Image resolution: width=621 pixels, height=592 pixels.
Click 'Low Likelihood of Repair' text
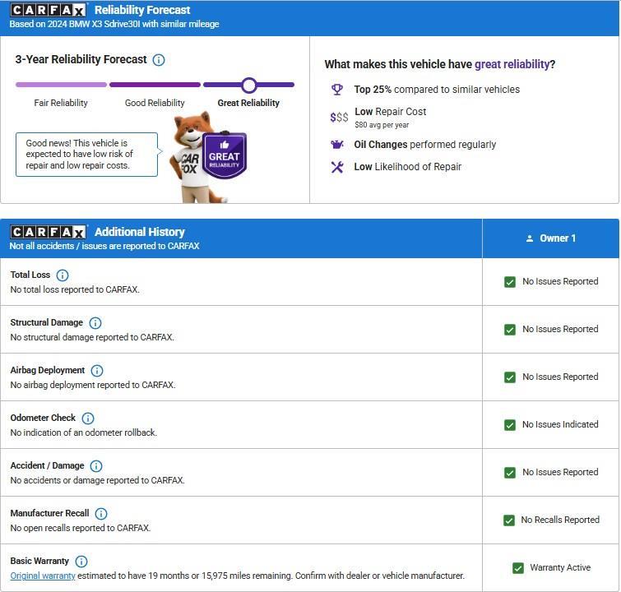pos(407,167)
